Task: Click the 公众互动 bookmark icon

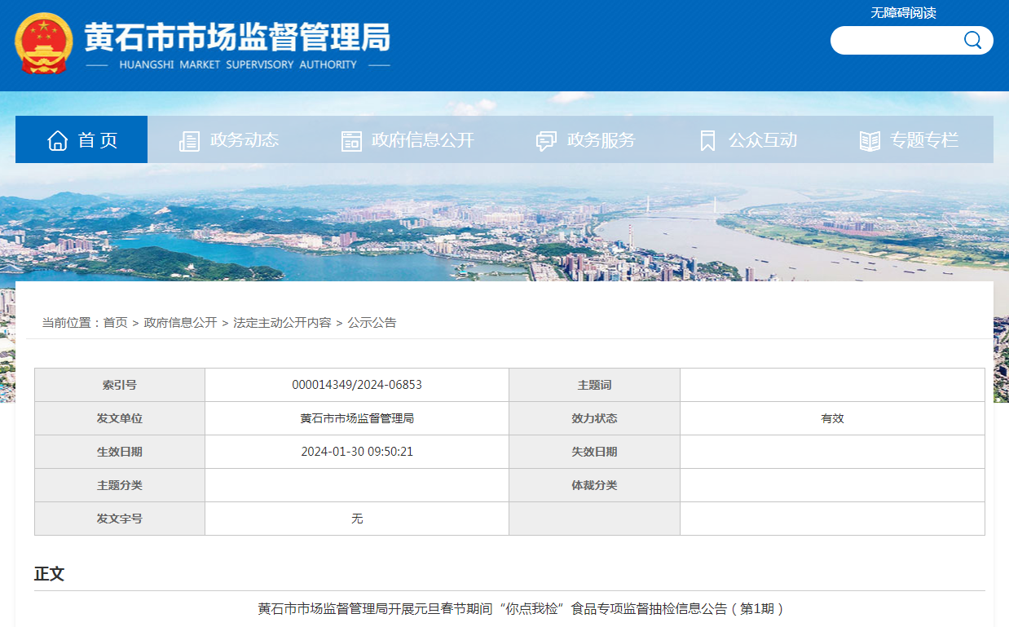Action: 707,141
